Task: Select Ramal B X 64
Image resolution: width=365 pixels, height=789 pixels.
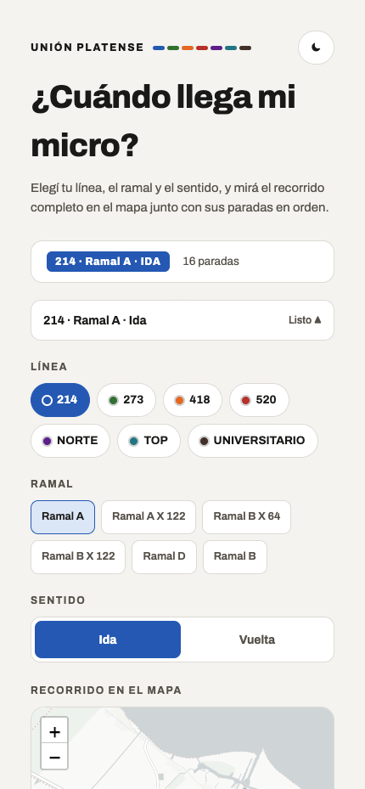Action: click(x=246, y=516)
